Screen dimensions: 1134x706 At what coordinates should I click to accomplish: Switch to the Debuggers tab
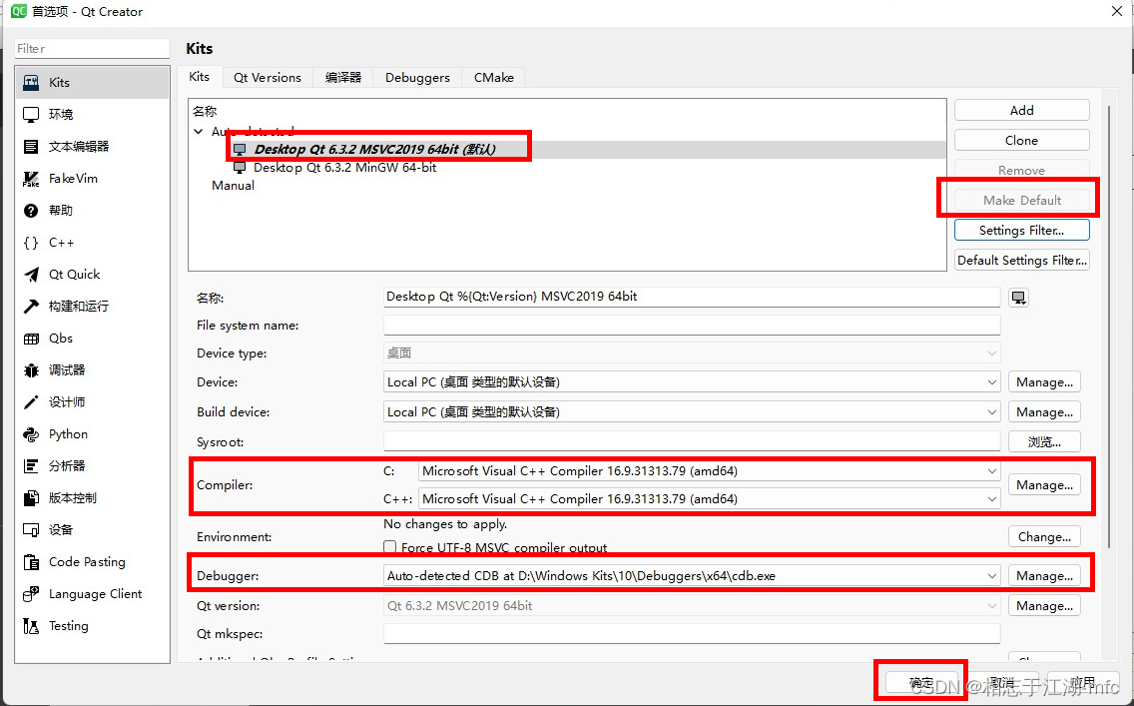pos(417,78)
